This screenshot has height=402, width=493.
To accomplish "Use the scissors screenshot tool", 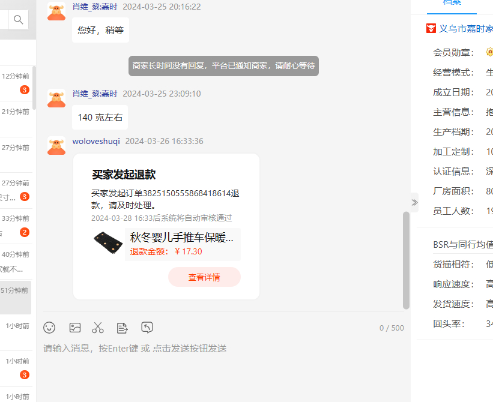I will coord(98,328).
